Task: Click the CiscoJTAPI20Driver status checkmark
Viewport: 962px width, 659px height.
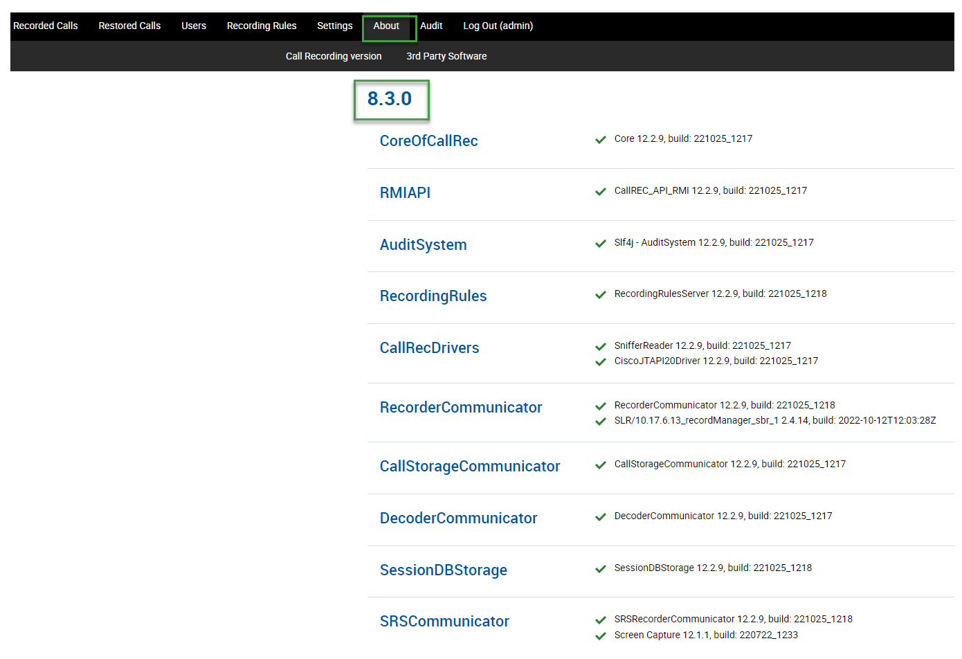Action: coord(601,362)
